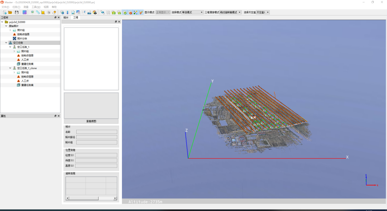The height and width of the screenshot is (211, 387).
Task: Toggle the blue eye visibility toolbar icon
Action: (x=103, y=12)
